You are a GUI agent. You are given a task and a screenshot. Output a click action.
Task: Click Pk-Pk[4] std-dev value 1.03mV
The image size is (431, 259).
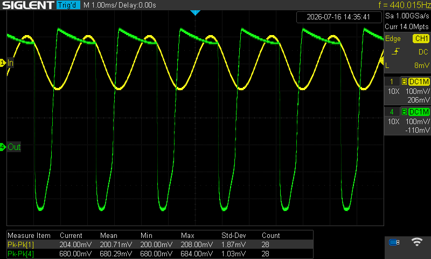pyautogui.click(x=233, y=254)
